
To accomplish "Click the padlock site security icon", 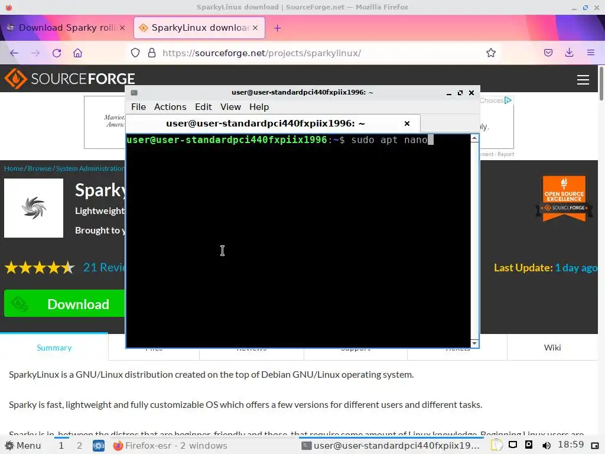I will tap(152, 53).
